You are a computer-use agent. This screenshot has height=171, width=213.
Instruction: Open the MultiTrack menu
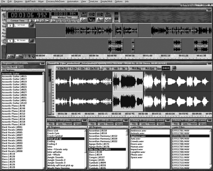click(x=30, y=1)
